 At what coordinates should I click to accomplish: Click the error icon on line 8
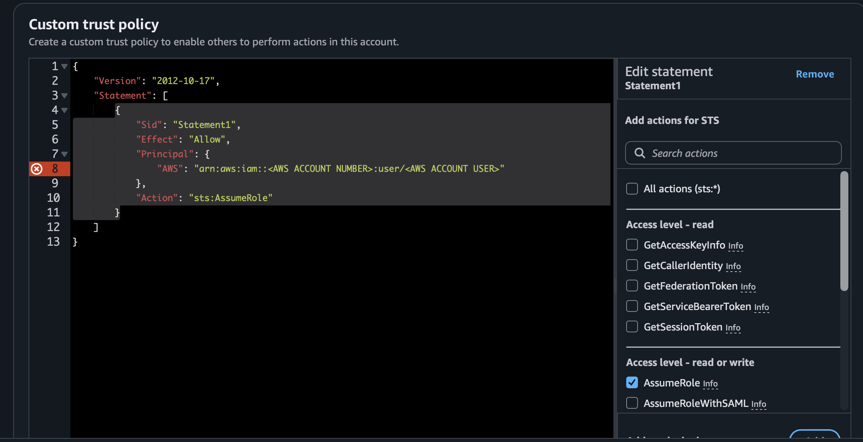(37, 169)
